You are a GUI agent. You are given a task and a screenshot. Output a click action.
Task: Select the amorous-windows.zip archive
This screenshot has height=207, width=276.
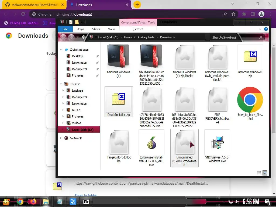pyautogui.click(x=250, y=61)
